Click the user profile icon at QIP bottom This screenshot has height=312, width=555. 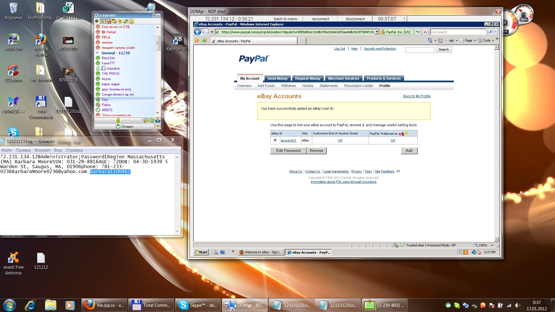(158, 120)
